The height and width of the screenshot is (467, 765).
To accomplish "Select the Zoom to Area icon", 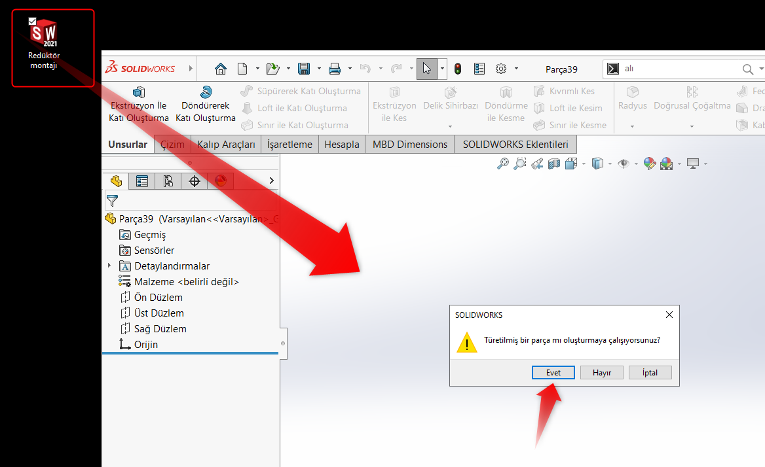I will (x=520, y=164).
